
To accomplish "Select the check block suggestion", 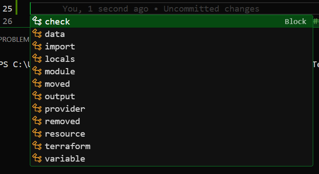I will [171, 21].
